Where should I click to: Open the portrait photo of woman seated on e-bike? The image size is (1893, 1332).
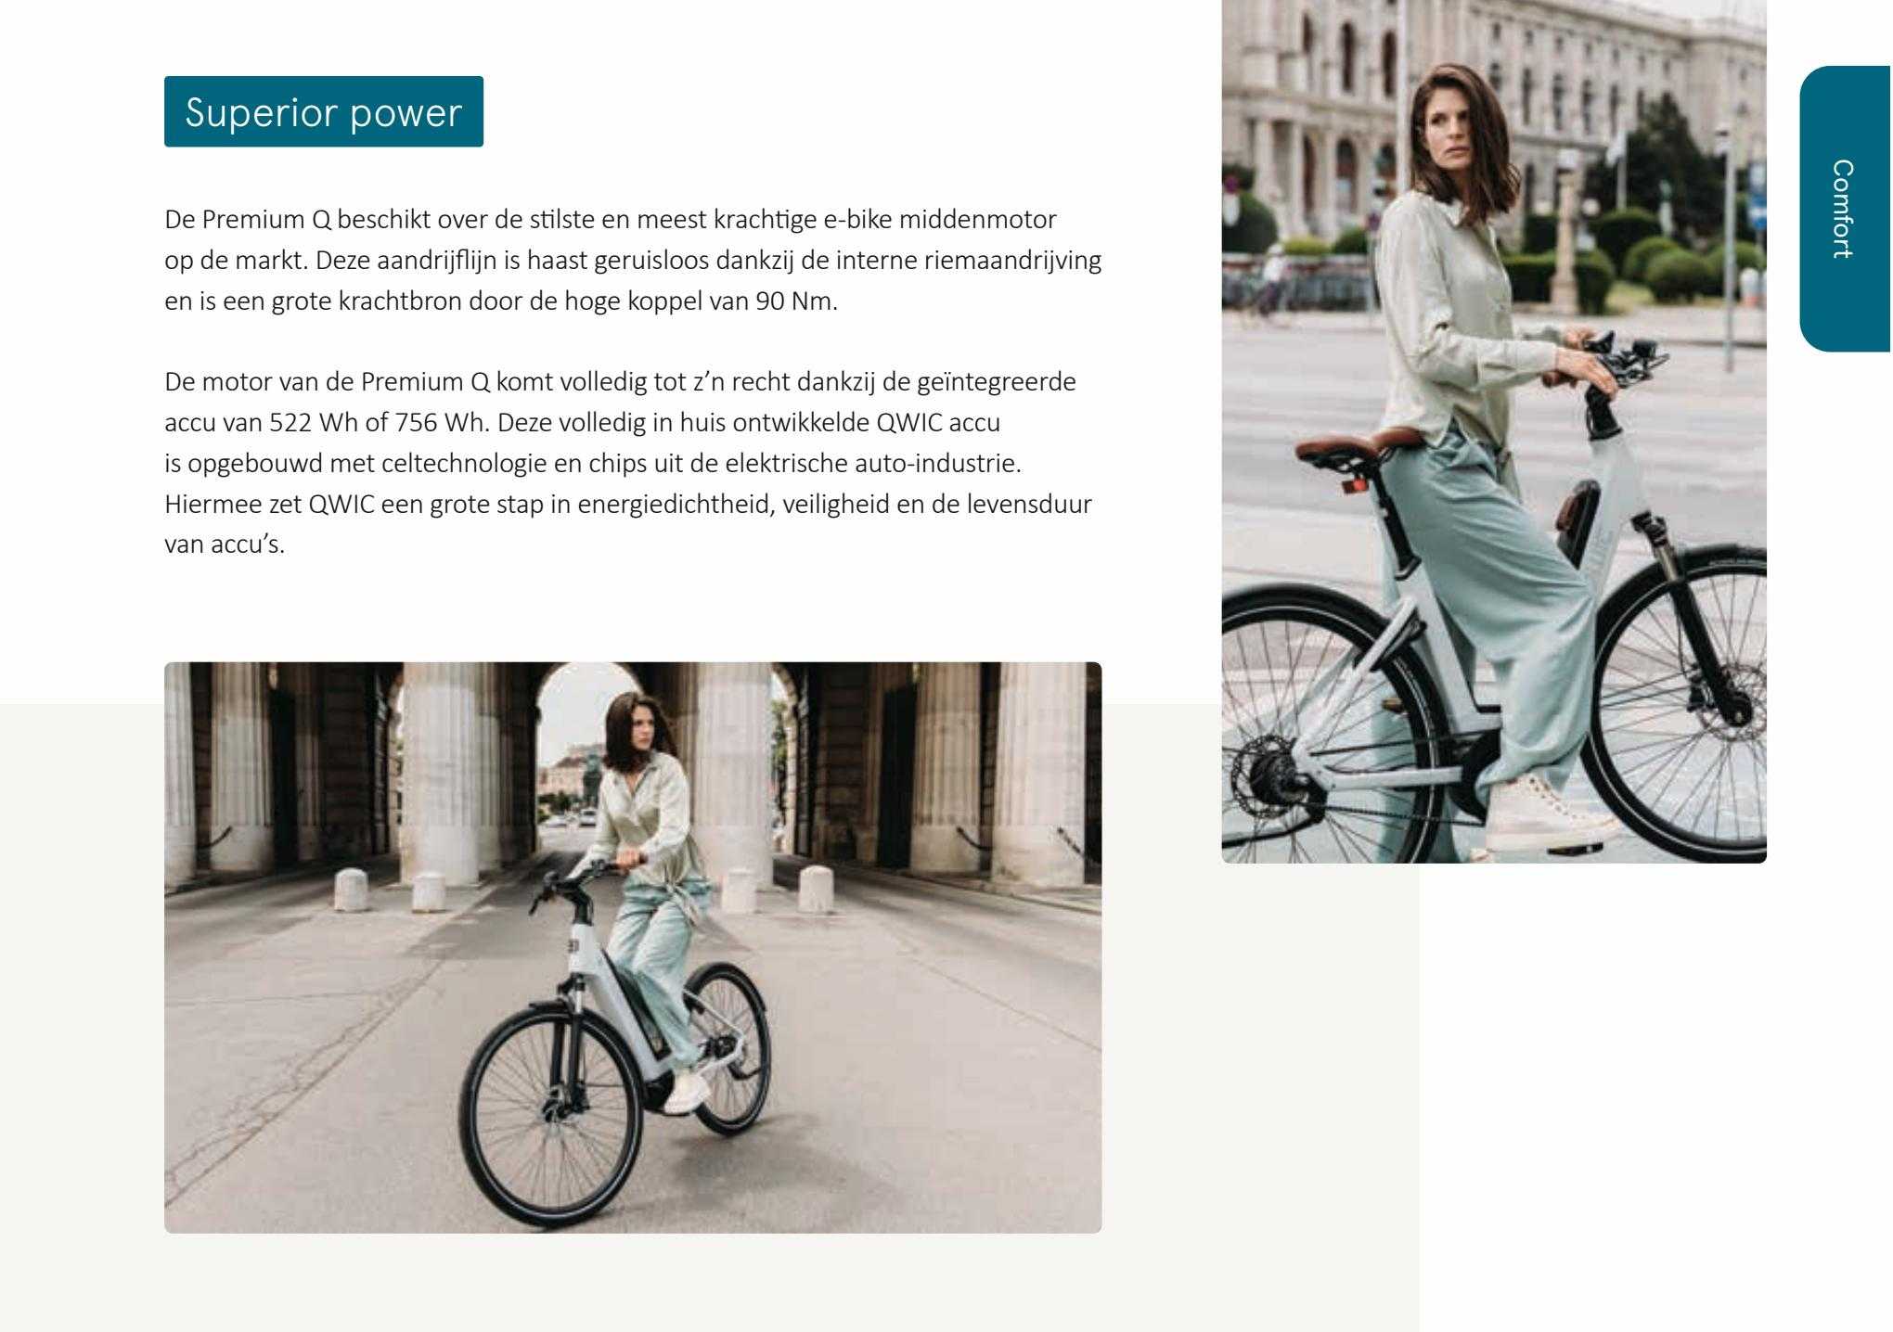[1494, 431]
